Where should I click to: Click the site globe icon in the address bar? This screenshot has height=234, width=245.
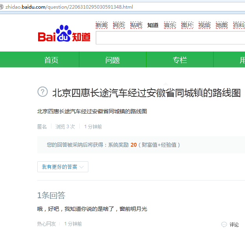tap(1, 7)
